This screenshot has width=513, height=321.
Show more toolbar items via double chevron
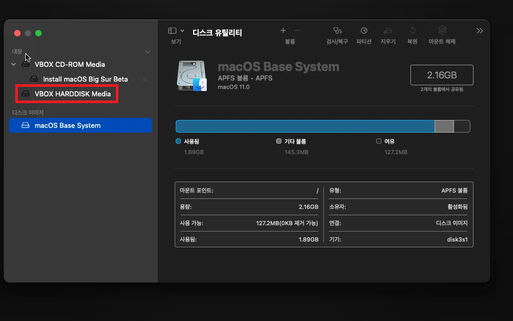pos(480,31)
